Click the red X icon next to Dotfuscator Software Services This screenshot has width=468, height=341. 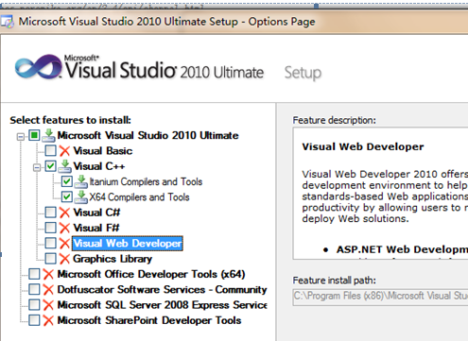point(48,290)
